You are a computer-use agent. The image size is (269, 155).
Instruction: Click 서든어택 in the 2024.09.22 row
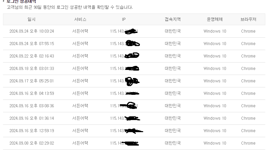(80, 56)
